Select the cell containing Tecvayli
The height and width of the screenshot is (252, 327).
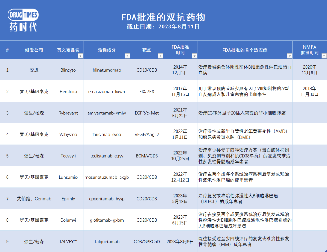click(x=68, y=156)
